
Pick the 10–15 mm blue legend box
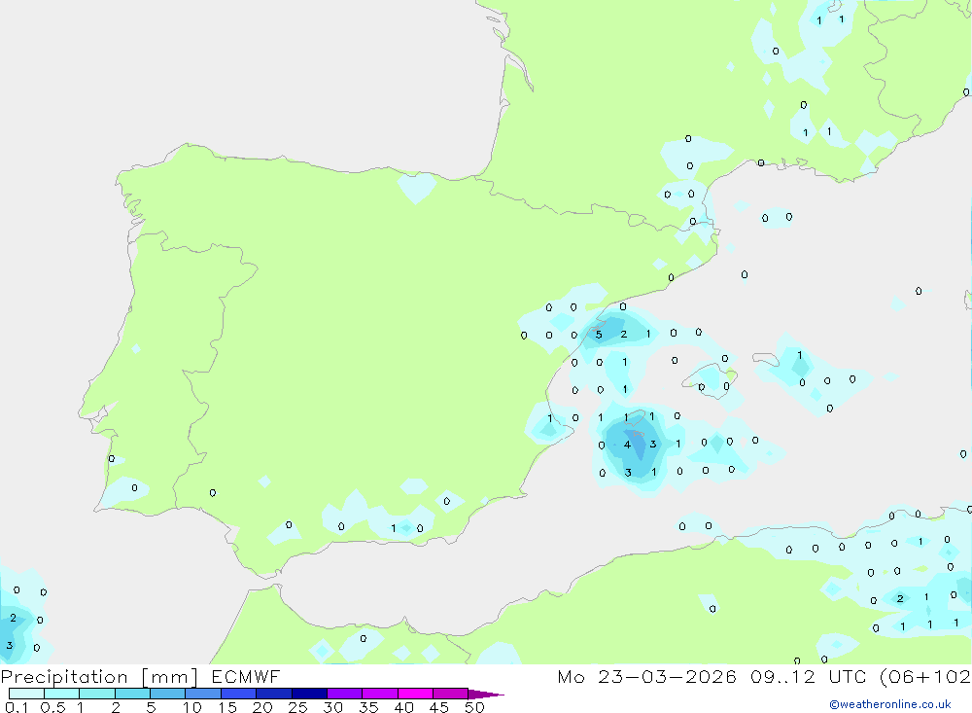tap(203, 694)
